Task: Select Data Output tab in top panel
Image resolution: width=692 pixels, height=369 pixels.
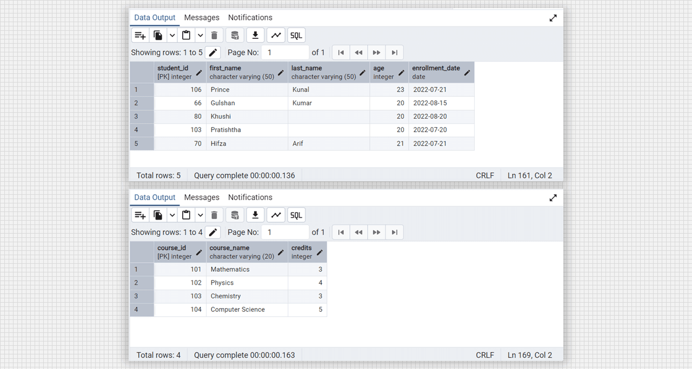Action: tap(155, 17)
